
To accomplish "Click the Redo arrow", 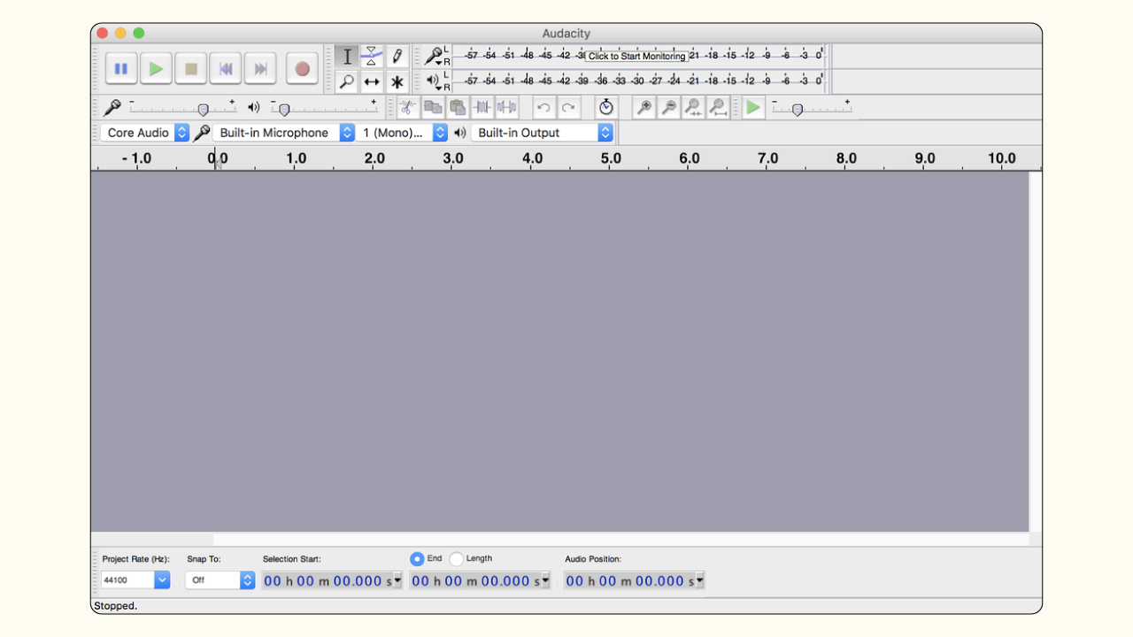I will (568, 108).
